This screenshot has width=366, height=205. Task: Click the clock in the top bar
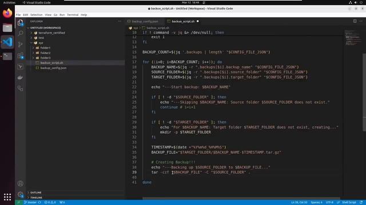(190, 2)
